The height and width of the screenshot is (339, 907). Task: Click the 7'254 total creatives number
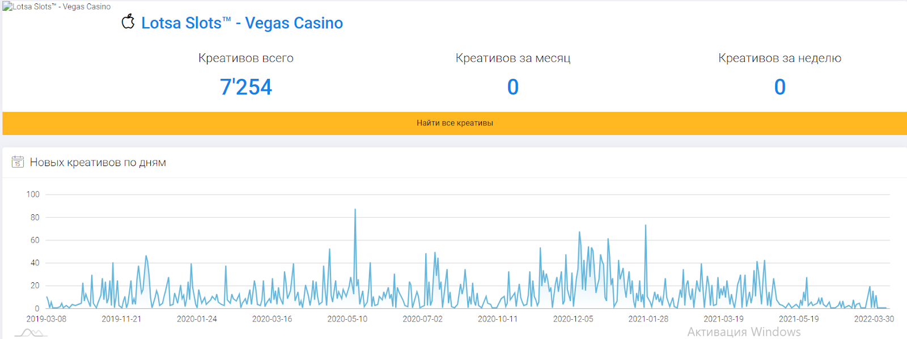[x=245, y=87]
